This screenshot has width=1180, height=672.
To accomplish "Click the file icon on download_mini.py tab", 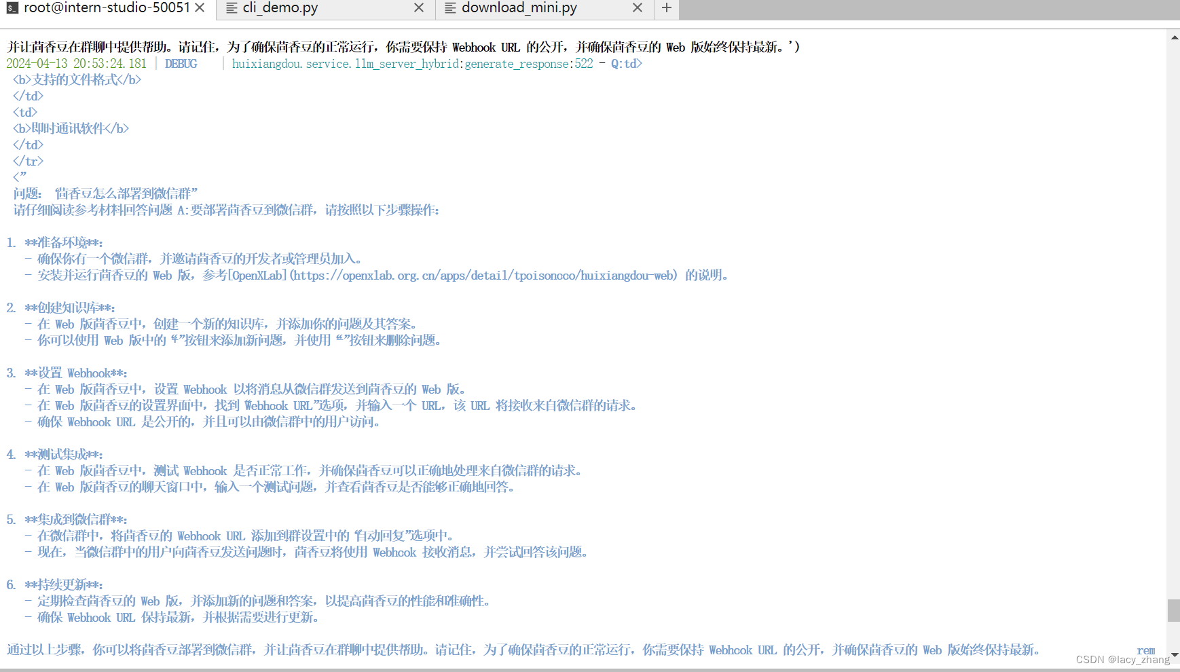I will (450, 8).
